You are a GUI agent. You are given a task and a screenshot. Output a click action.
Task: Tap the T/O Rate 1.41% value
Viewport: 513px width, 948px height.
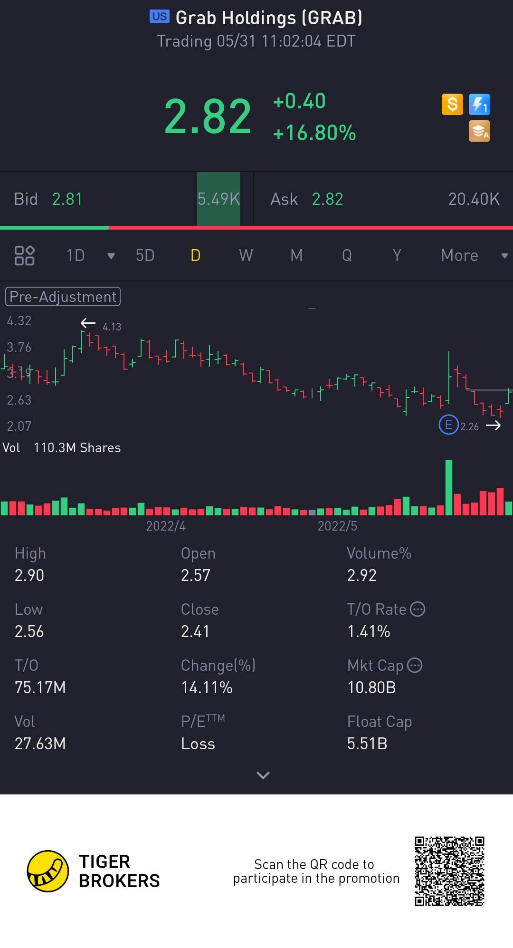(369, 631)
